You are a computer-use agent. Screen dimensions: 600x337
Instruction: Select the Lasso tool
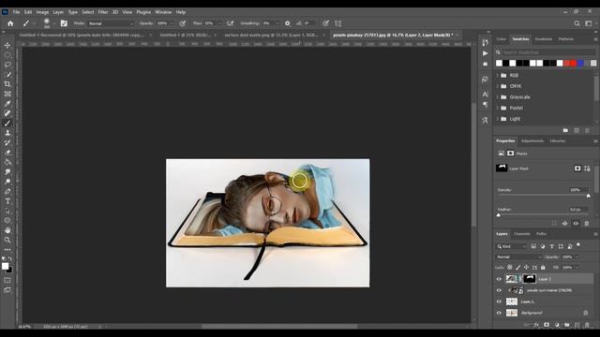pyautogui.click(x=7, y=65)
